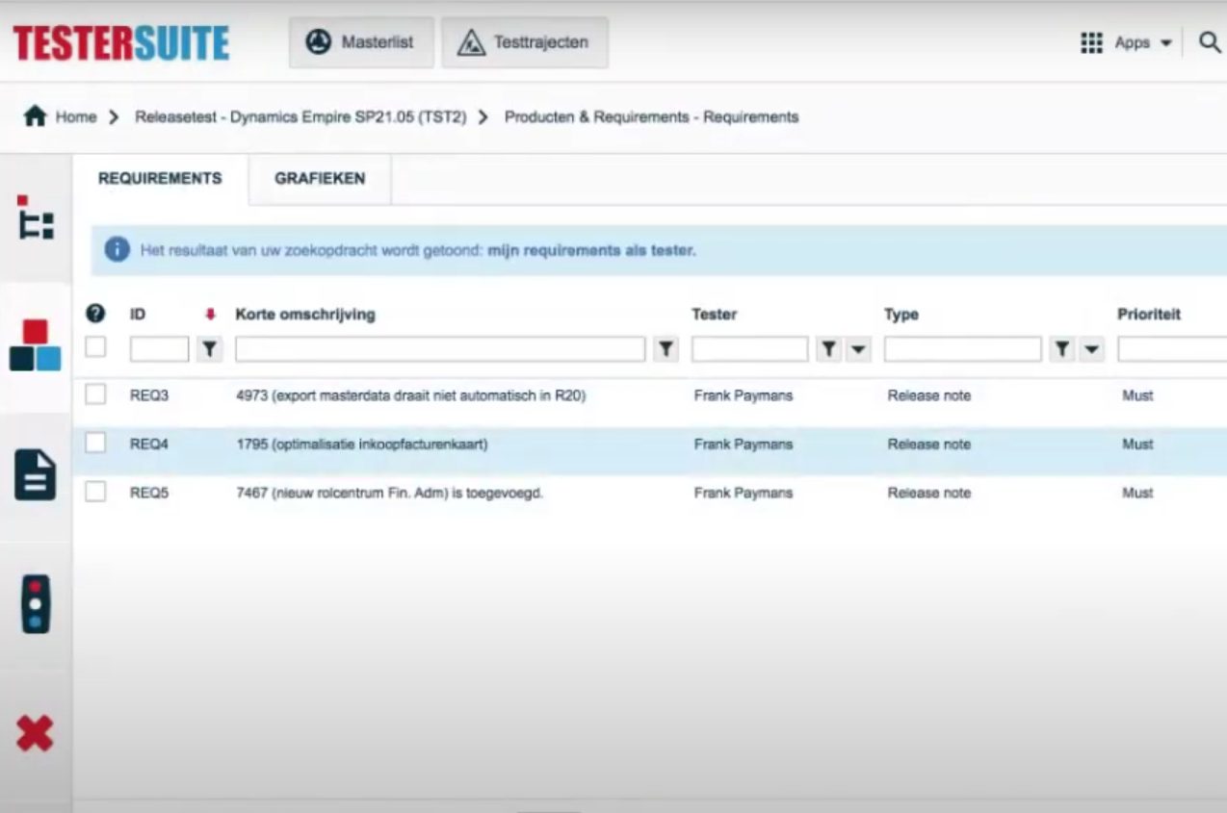Tick the checkbox for REQ4
This screenshot has width=1227, height=813.
(95, 443)
